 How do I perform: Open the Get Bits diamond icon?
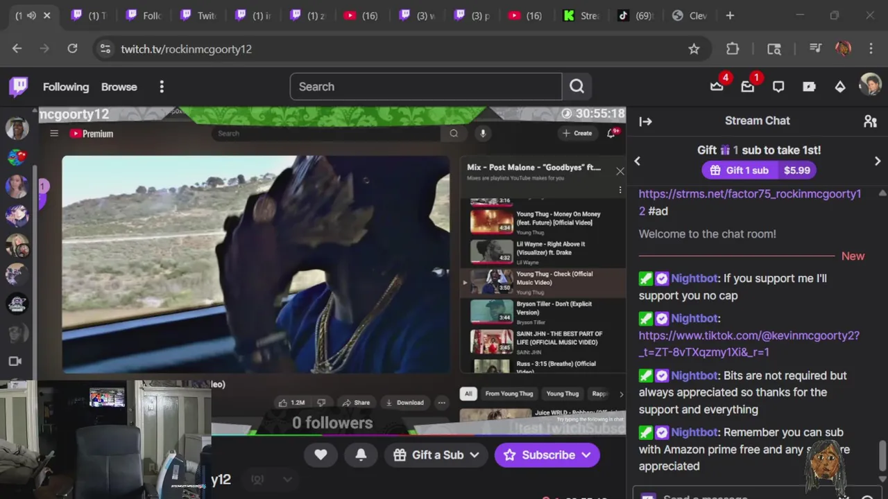pos(839,87)
